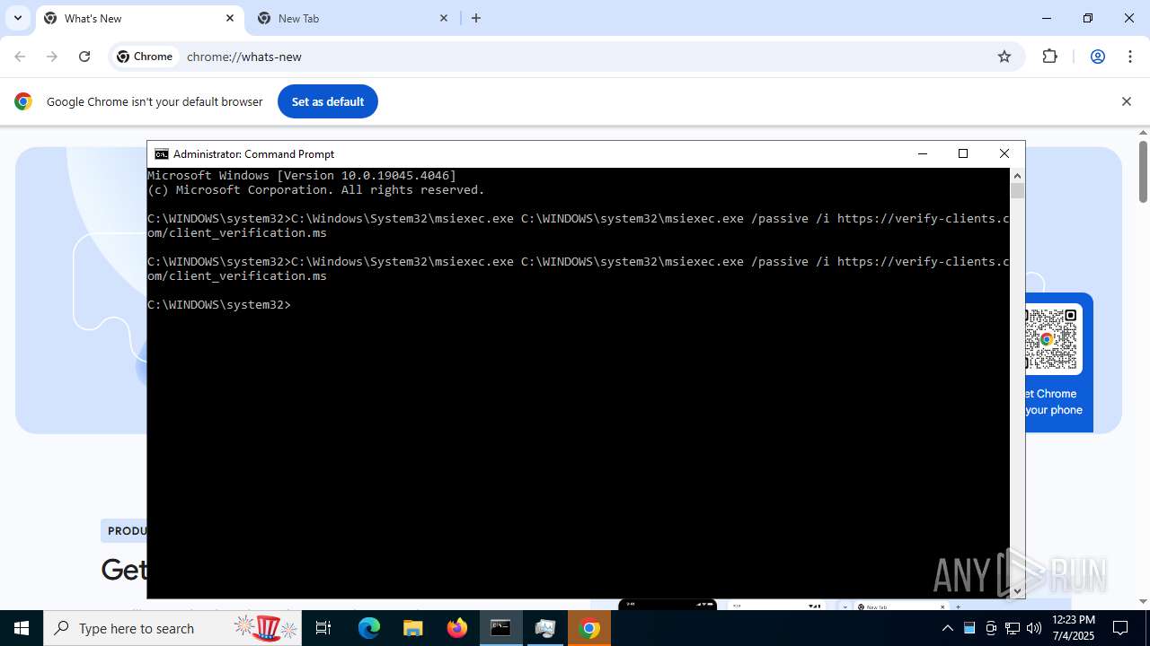Click the Command Prompt scroll down arrow

(x=1017, y=590)
